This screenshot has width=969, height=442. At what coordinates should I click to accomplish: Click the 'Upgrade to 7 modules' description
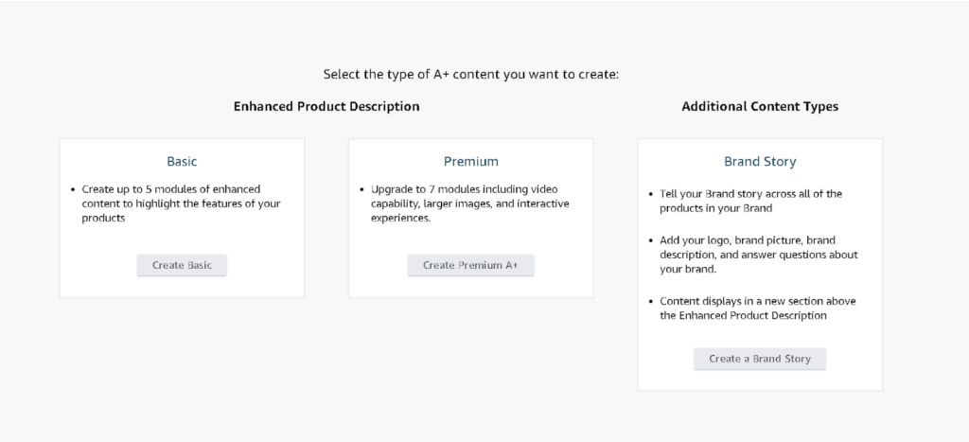click(468, 203)
